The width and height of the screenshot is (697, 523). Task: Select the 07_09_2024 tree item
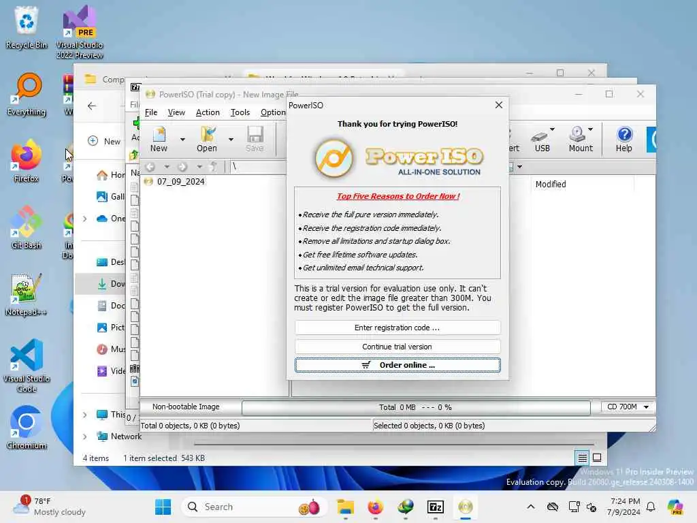180,181
